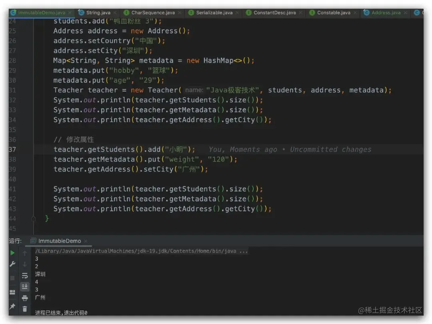Click "进程已结束,退出代码0" console message
Image resolution: width=432 pixels, height=324 pixels.
[x=61, y=313]
